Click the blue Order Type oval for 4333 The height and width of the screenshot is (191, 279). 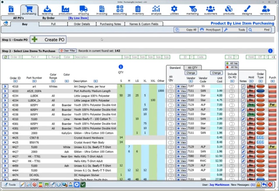(261, 91)
